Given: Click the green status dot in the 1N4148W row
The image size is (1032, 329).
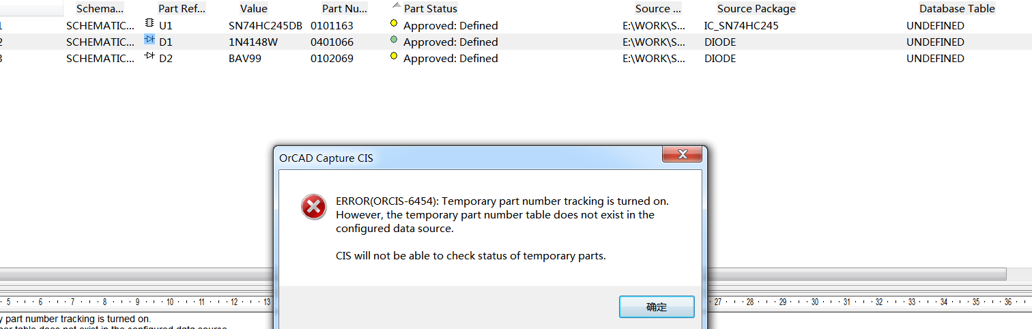Looking at the screenshot, I should (x=394, y=40).
